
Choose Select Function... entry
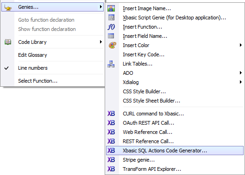(x=52, y=81)
